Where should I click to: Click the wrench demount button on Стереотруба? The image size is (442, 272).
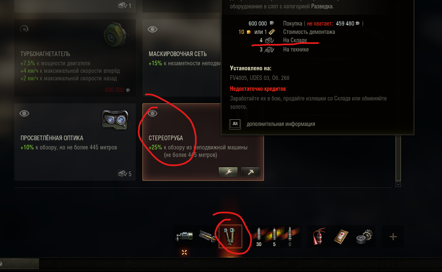click(x=228, y=172)
